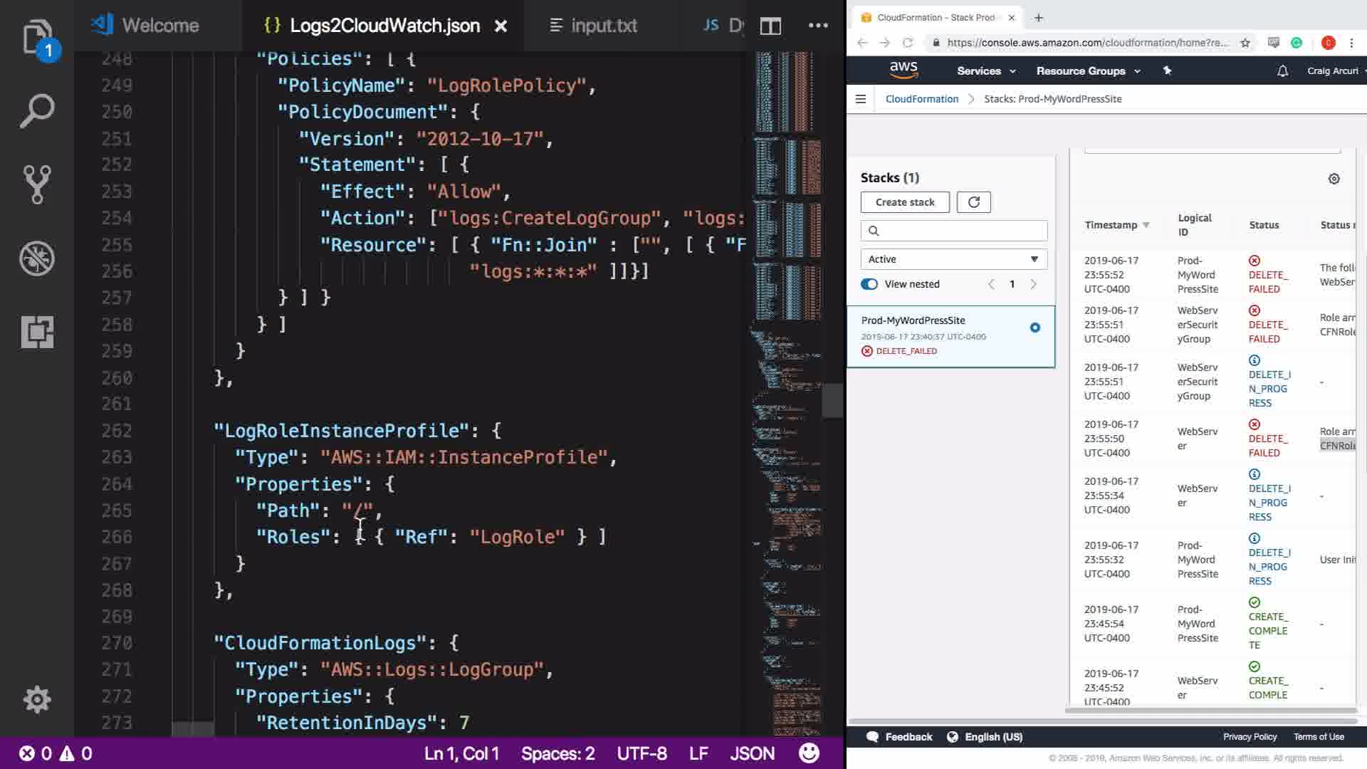Viewport: 1367px width, 769px height.
Task: Click the AWS notifications bell
Action: tap(1282, 71)
